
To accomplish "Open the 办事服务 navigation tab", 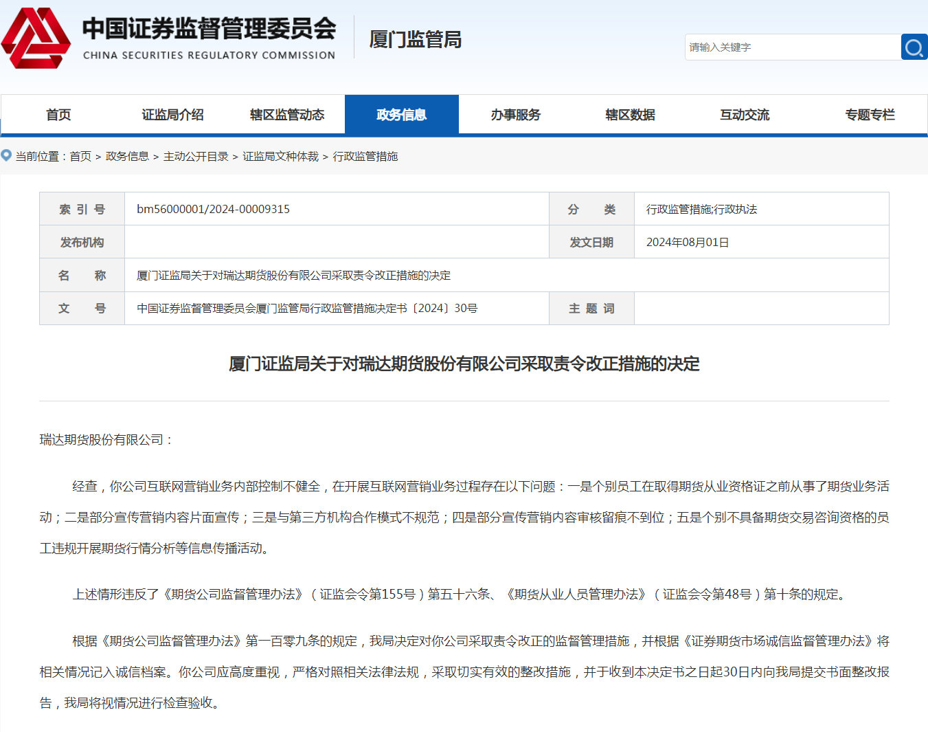I will point(516,115).
